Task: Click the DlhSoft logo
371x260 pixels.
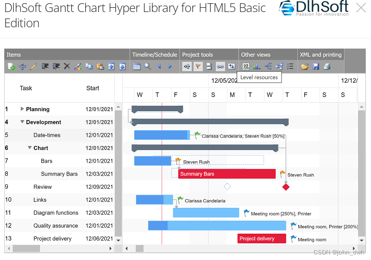Action: click(x=314, y=8)
